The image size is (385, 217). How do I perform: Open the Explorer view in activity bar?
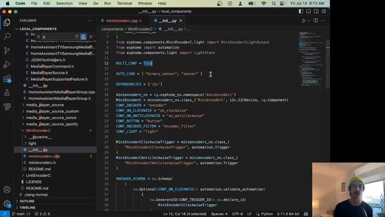pos(7,22)
